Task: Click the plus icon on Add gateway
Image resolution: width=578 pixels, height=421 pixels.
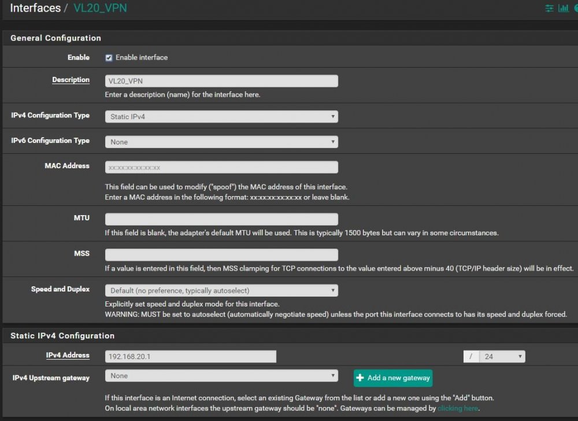Action: coord(360,378)
